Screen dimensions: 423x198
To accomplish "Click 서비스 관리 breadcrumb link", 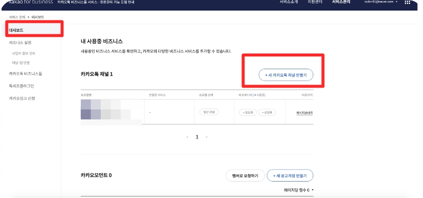I will coord(17,17).
